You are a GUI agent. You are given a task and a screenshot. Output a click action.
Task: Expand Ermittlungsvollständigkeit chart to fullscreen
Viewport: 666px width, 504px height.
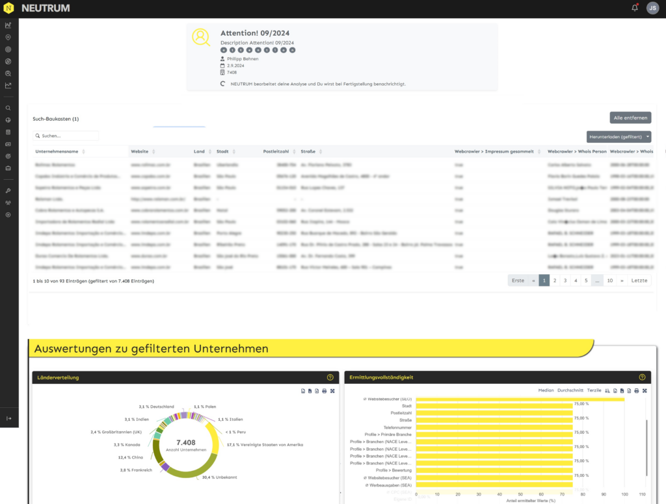(645, 391)
